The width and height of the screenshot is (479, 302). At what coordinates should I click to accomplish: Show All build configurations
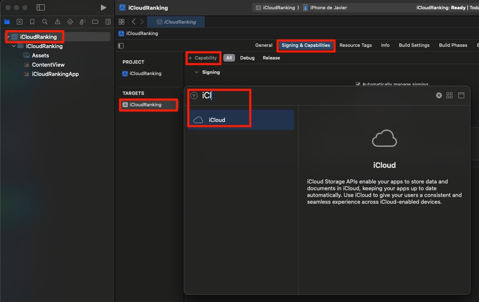[229, 58]
